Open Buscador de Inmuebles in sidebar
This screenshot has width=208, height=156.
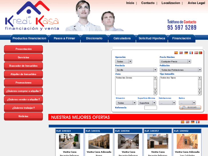coord(23,66)
